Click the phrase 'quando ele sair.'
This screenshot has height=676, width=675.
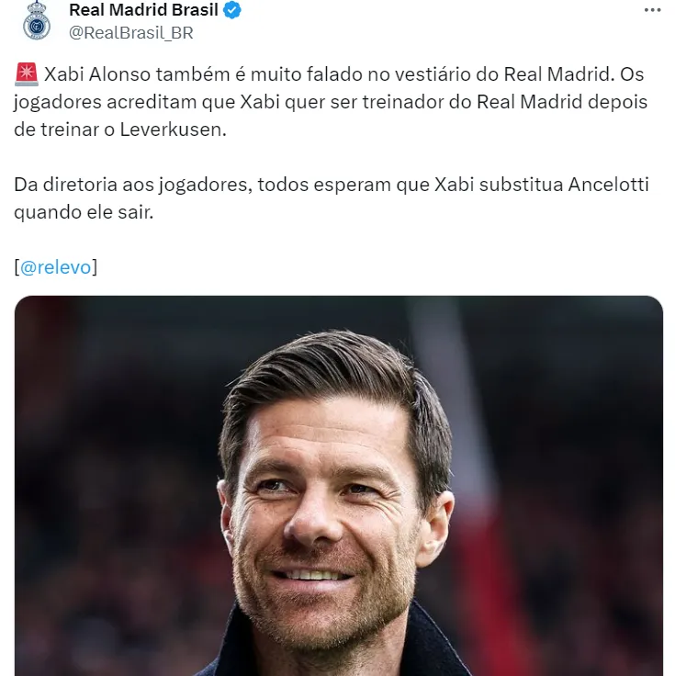point(84,212)
